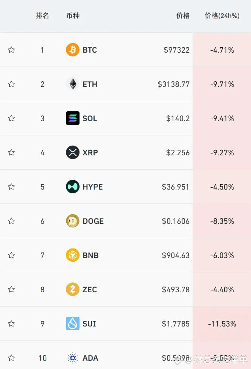Click the XRP coin icon

73,152
